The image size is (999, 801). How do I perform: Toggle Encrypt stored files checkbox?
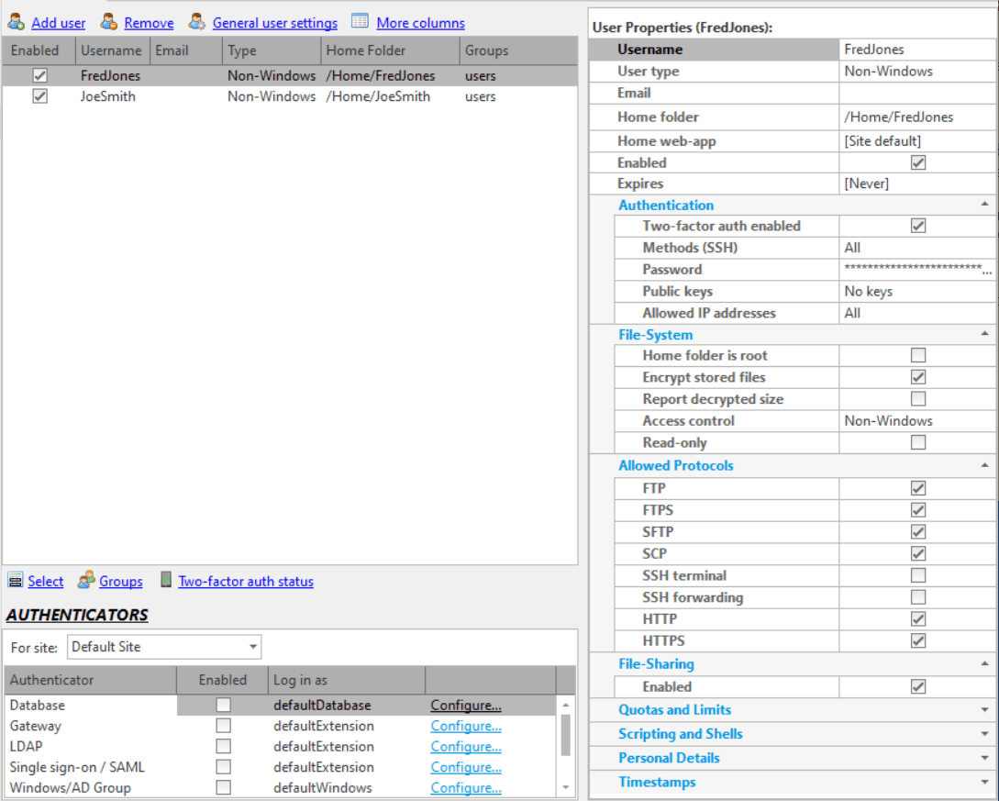(918, 377)
